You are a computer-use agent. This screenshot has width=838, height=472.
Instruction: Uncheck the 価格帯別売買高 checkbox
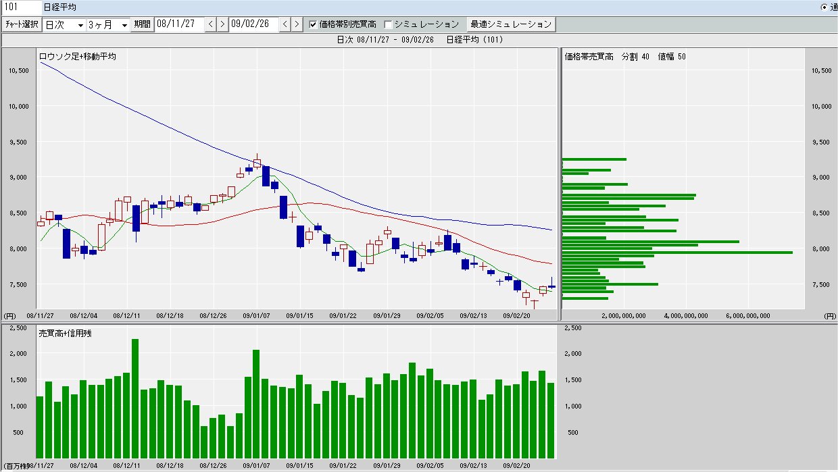314,24
